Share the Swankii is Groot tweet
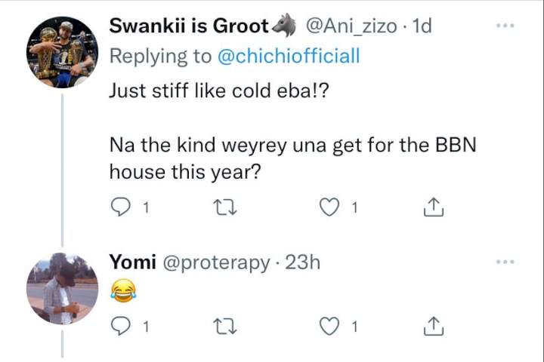Viewport: 544px width, 362px height. click(x=434, y=207)
